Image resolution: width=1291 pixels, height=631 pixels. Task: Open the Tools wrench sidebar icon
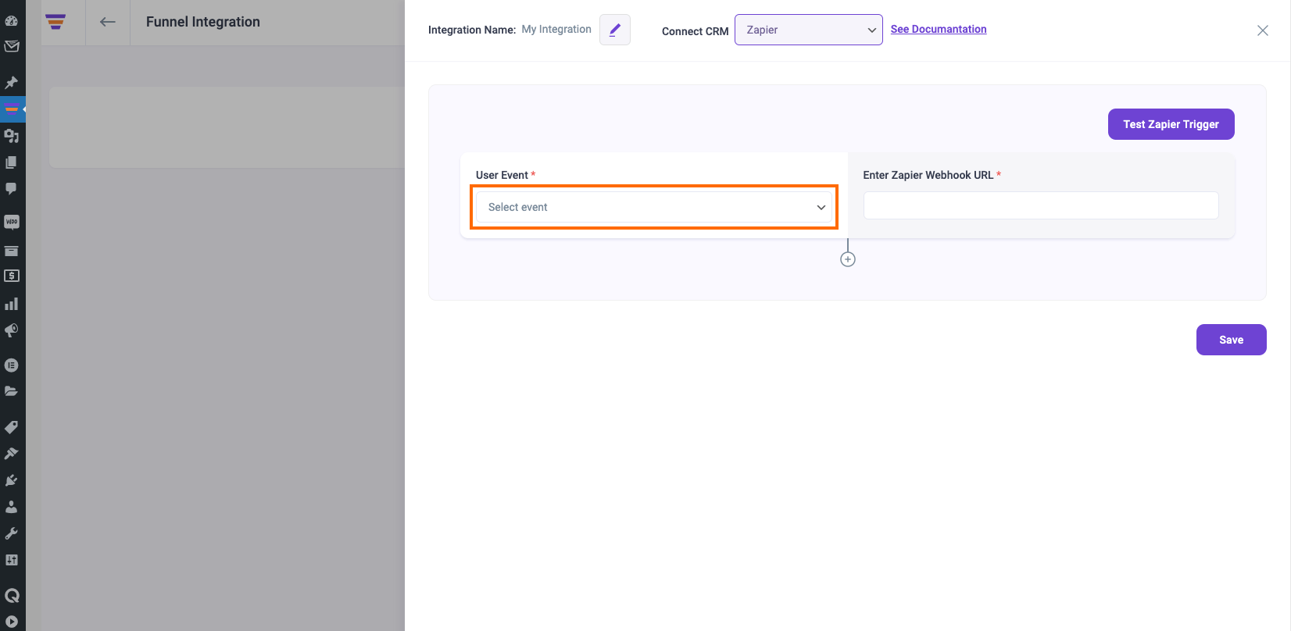click(12, 533)
